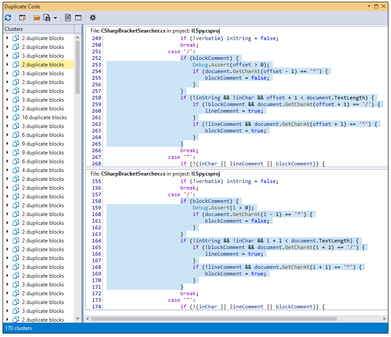This screenshot has height=337, width=391.
Task: Open the Duplicate Code title bar menu
Action: pos(369,6)
